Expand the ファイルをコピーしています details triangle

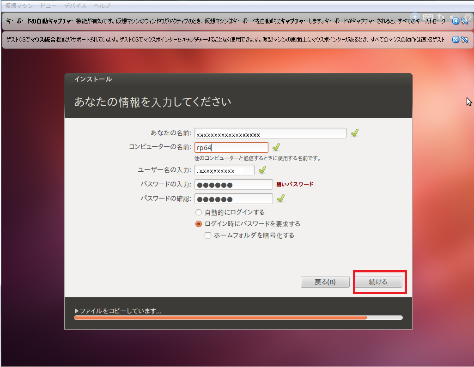(77, 311)
